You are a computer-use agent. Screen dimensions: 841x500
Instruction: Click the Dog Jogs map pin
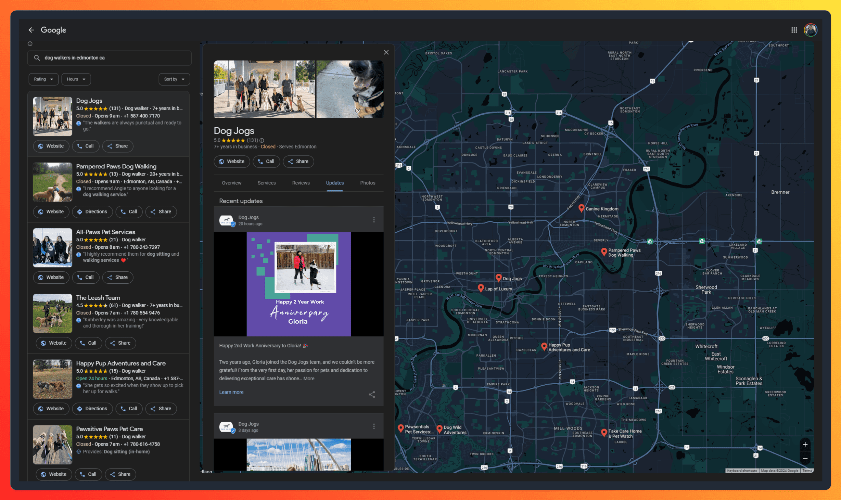tap(499, 278)
